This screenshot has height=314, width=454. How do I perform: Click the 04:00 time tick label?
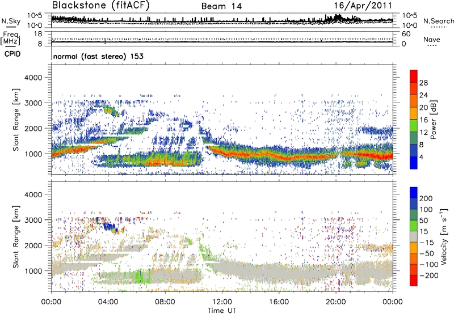click(x=108, y=302)
